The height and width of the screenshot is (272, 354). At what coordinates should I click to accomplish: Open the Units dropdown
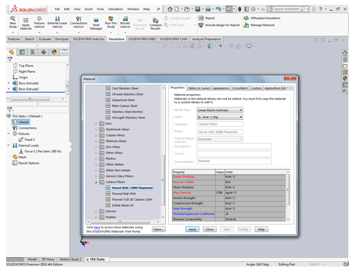(220, 117)
